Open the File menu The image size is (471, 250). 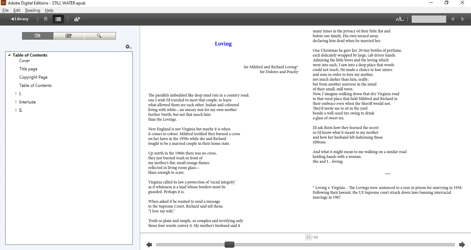coord(6,10)
